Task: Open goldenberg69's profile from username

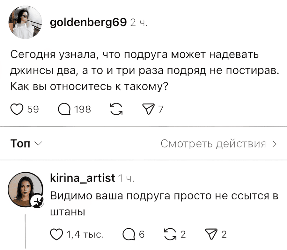Action: tap(88, 22)
